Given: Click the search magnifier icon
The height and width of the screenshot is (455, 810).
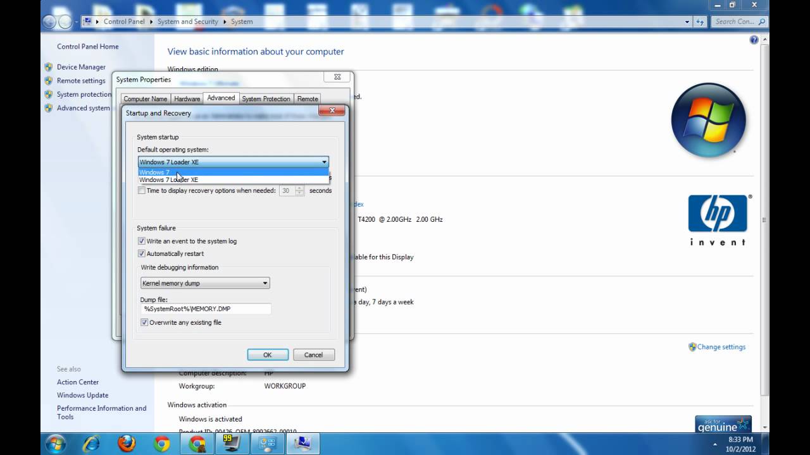Looking at the screenshot, I should coord(762,21).
